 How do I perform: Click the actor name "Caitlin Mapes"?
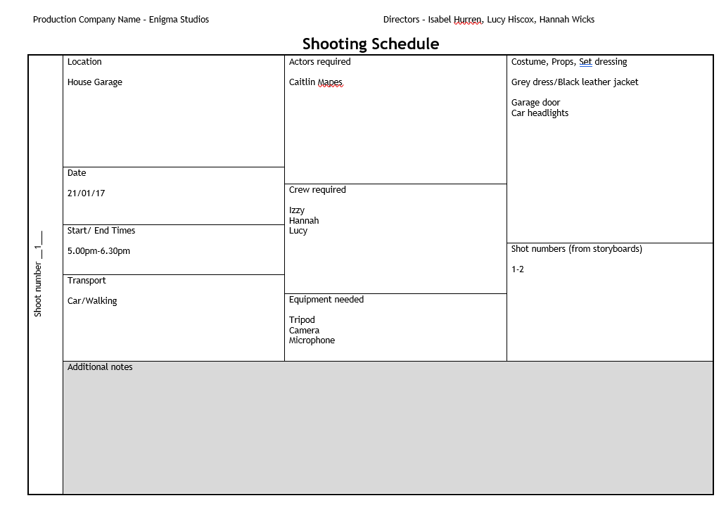316,82
